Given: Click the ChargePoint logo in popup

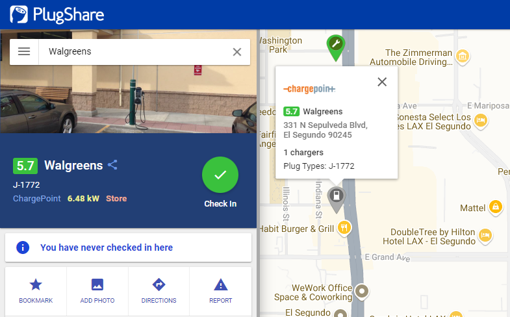Looking at the screenshot, I should pos(309,89).
